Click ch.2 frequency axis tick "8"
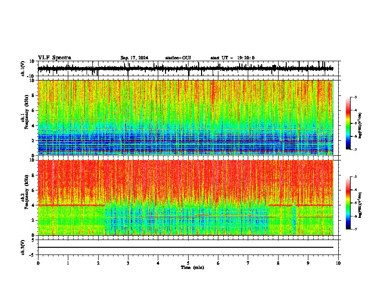The height and width of the screenshot is (295, 381). (34, 175)
